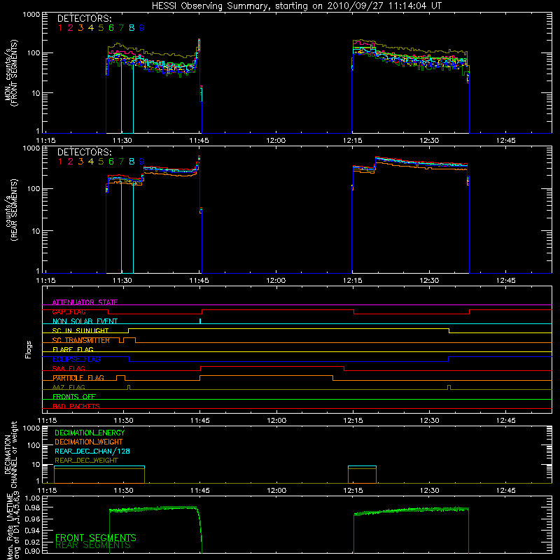Click the 12:15 time label under decimation plot
560x560 pixels.
(x=353, y=491)
